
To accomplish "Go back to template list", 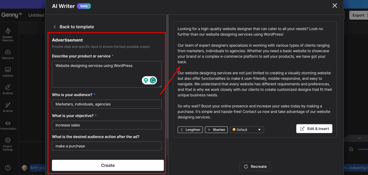I will pyautogui.click(x=74, y=27).
